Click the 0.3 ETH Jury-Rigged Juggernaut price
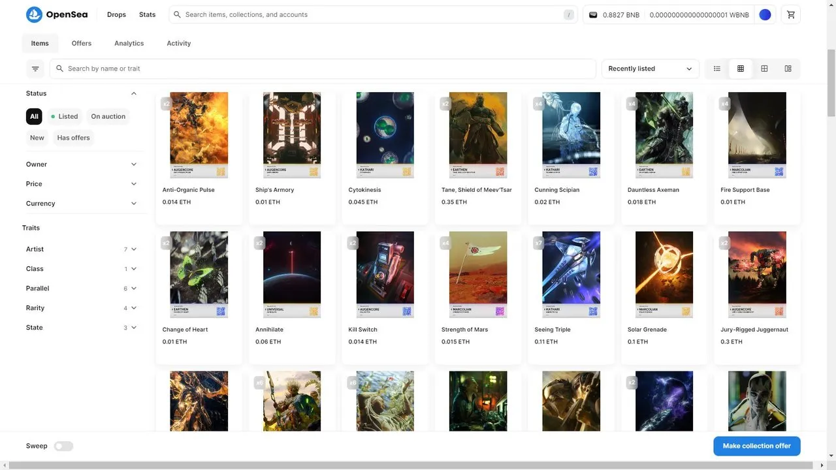 coord(731,342)
